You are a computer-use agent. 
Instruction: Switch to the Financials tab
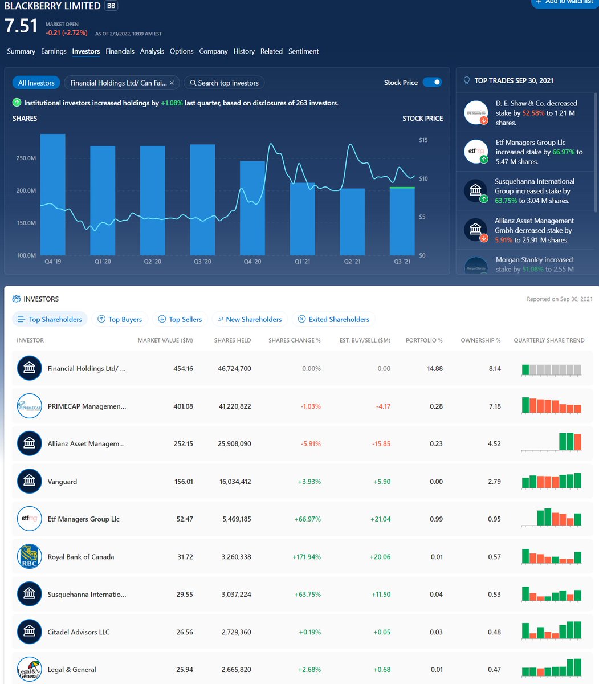click(120, 51)
